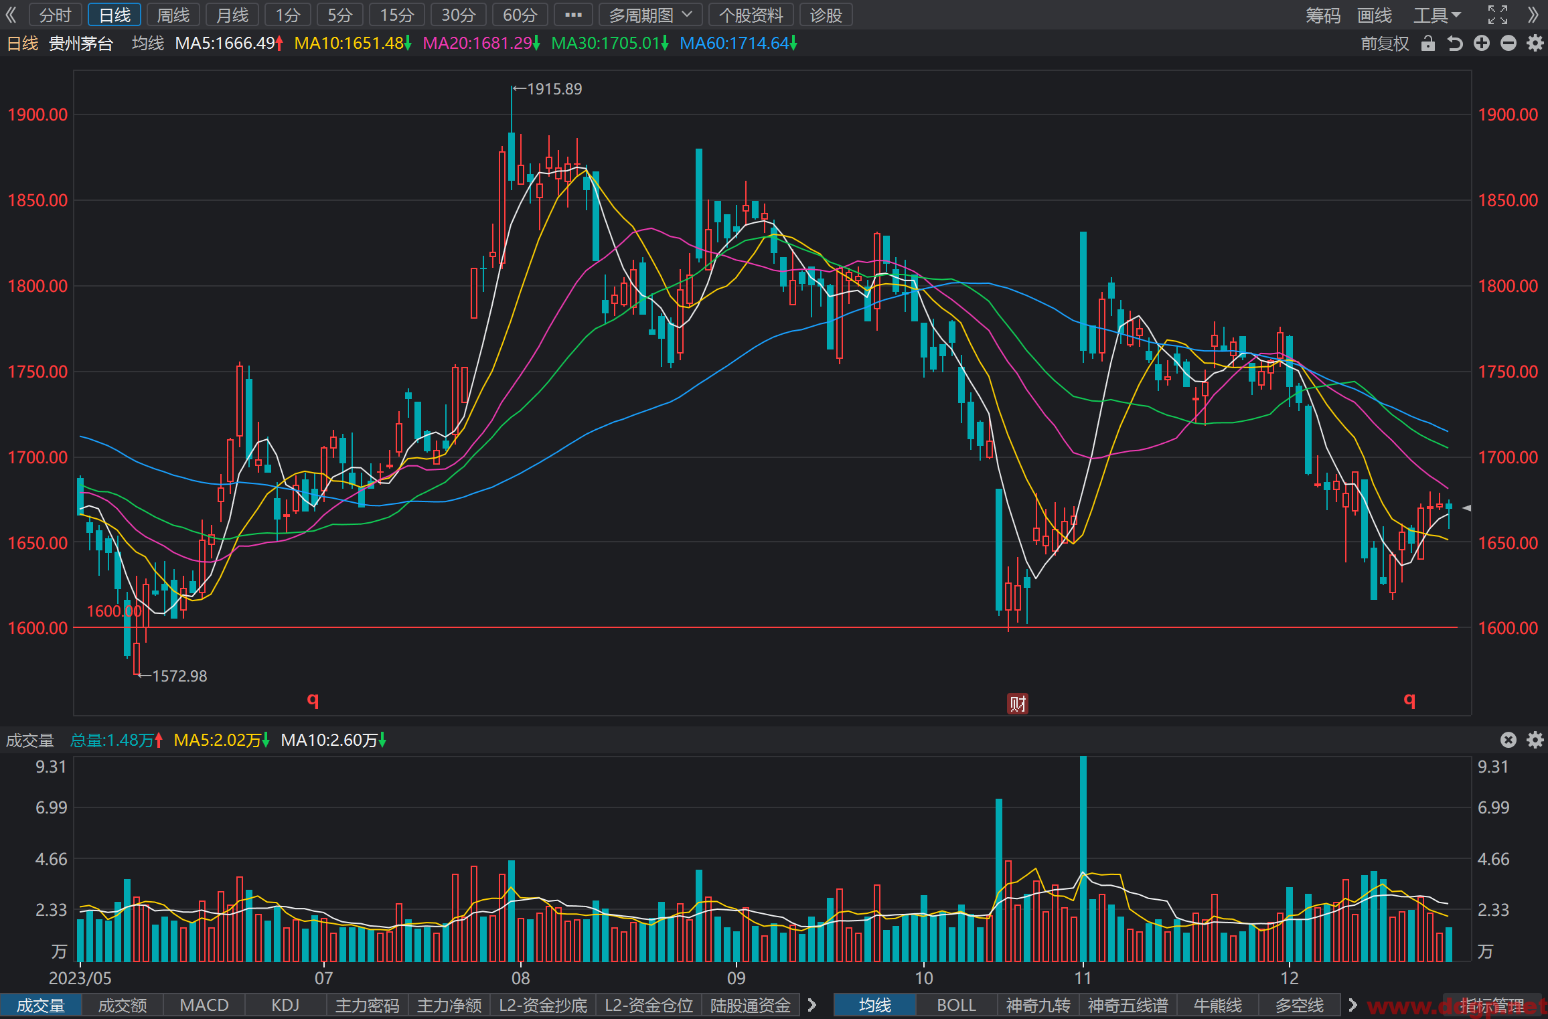Click volume MA10:2.60万 legend
Viewport: 1548px width, 1019px height.
pos(333,740)
